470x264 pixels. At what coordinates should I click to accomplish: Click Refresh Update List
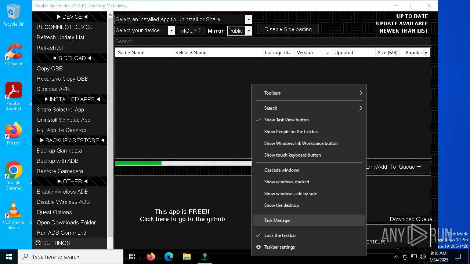pyautogui.click(x=70, y=37)
